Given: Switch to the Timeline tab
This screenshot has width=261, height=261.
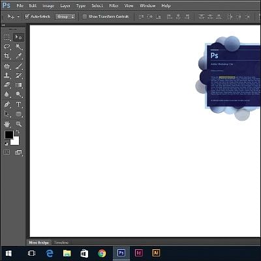Looking at the screenshot, I should (x=61, y=243).
